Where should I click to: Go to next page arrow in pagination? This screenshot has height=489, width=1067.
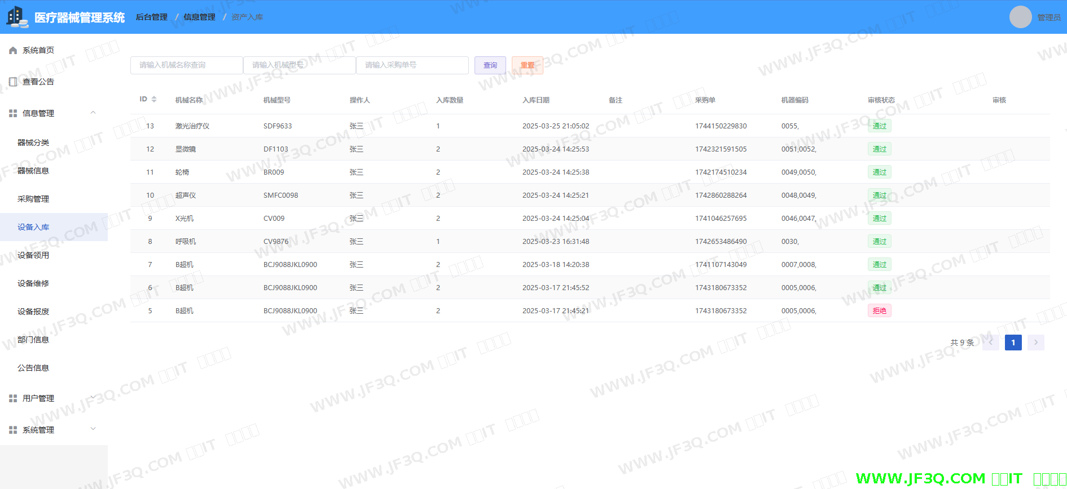pos(1035,343)
